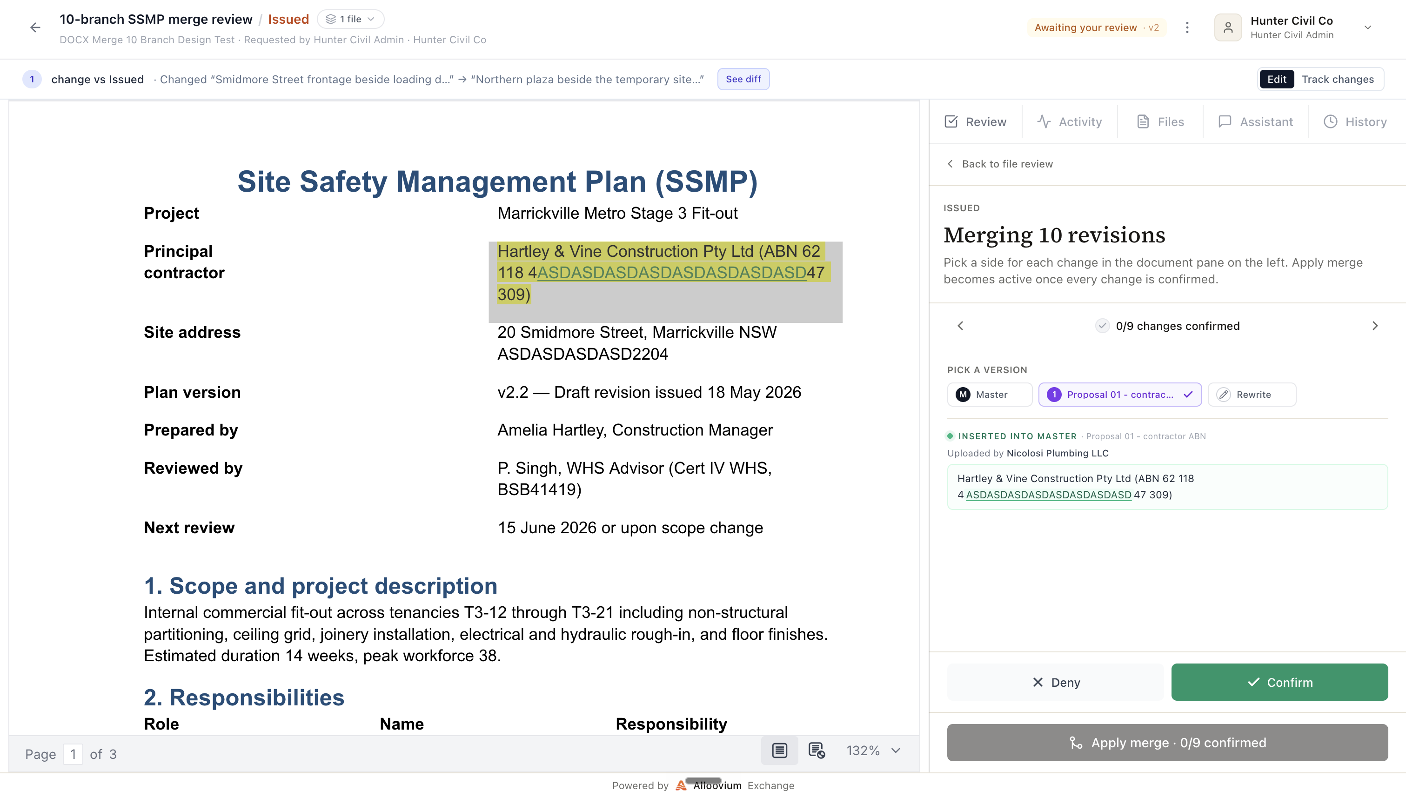The width and height of the screenshot is (1406, 791).
Task: Click the changes confirmed check circle
Action: click(x=1103, y=326)
